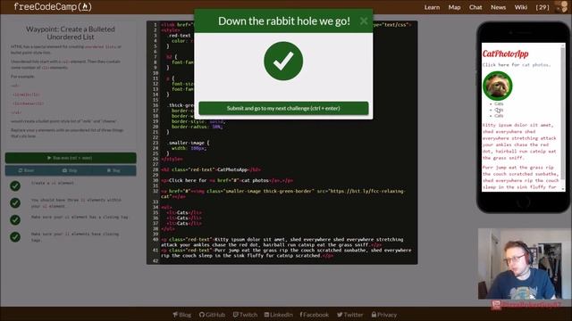Click 'cat photos' link in phone preview

point(536,65)
